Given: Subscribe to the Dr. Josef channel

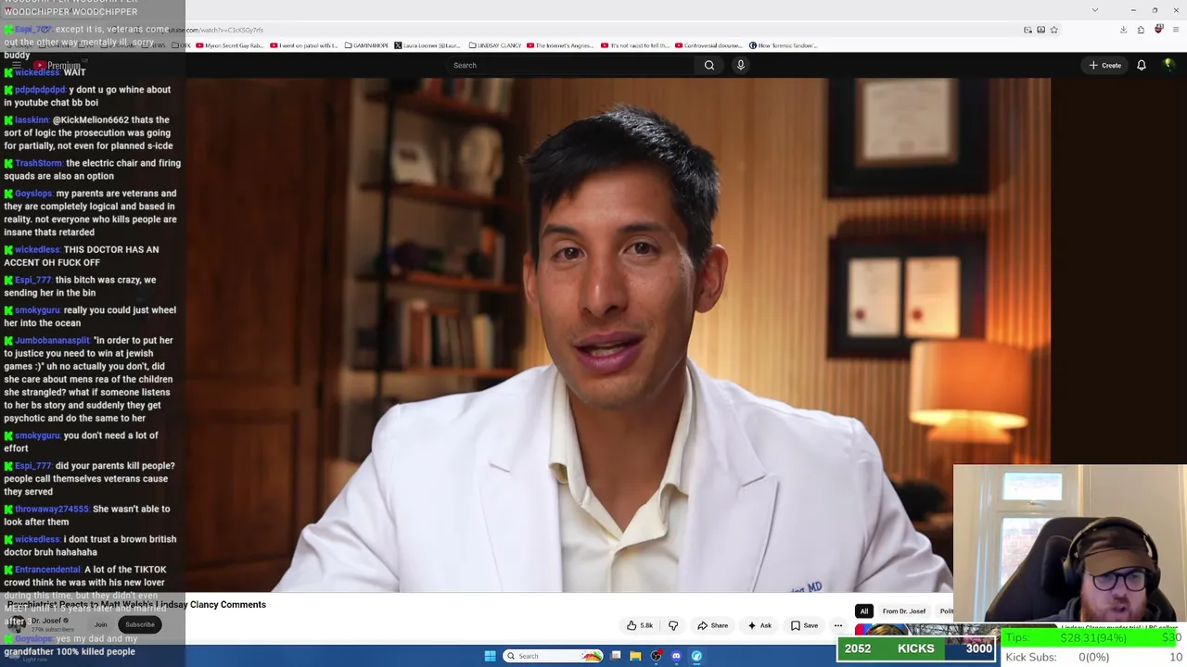Looking at the screenshot, I should click(x=140, y=624).
